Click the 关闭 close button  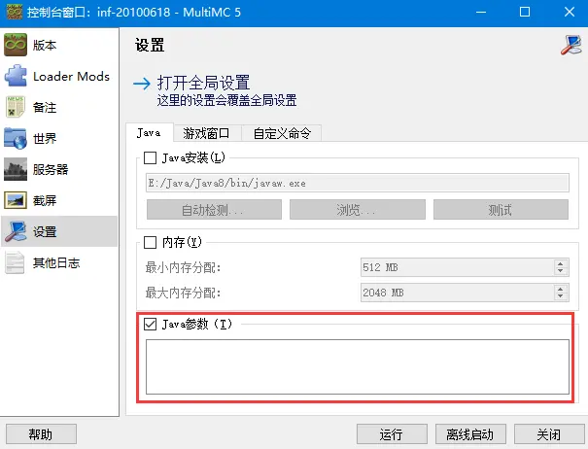[x=549, y=434]
